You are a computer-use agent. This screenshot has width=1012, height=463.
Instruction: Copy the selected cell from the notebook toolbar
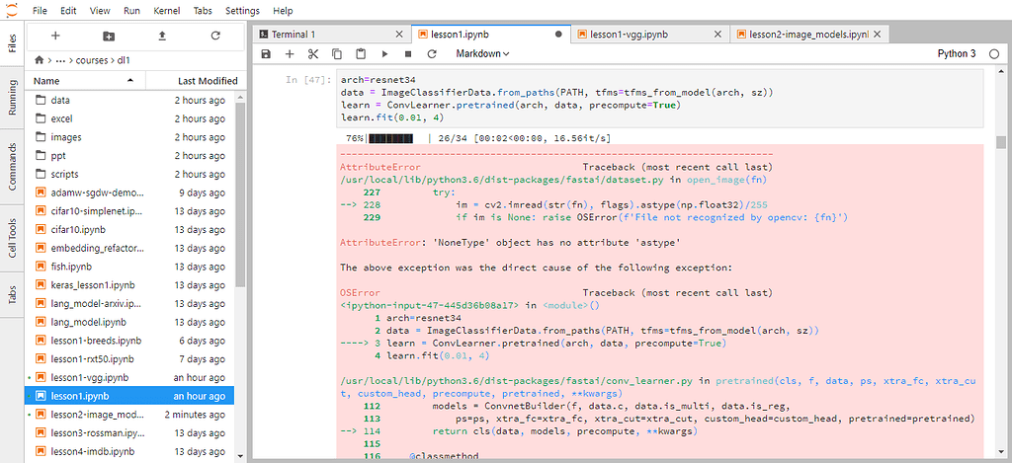[x=337, y=53]
